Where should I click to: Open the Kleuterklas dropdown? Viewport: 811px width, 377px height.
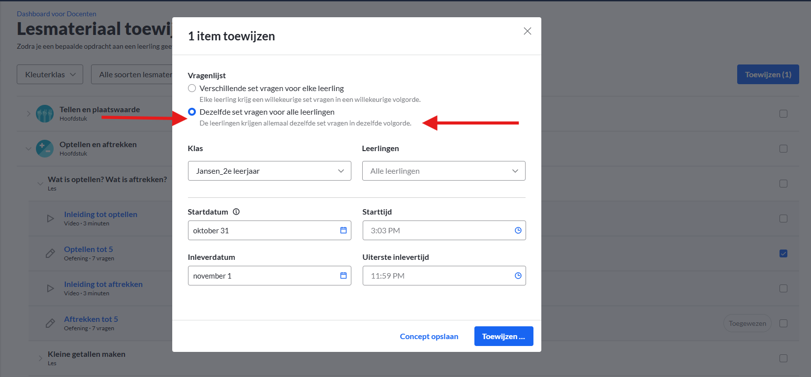50,74
